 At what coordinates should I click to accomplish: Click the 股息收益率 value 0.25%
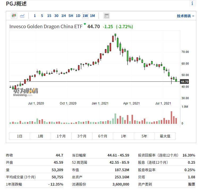tap(190, 170)
